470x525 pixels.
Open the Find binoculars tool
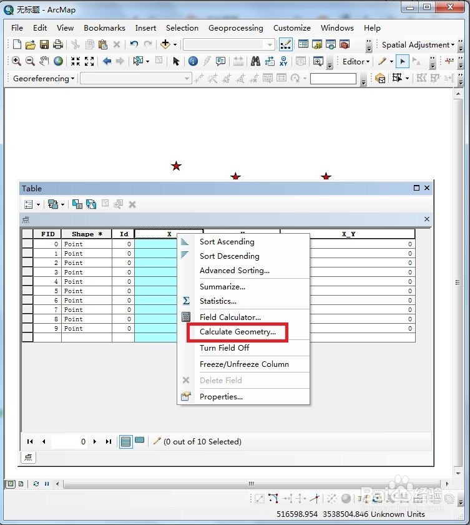click(255, 61)
